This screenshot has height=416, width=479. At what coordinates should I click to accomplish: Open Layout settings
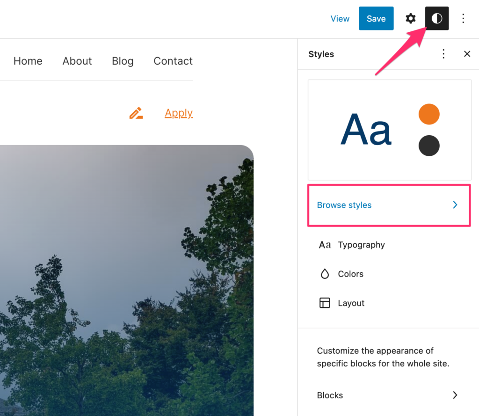tap(389, 303)
